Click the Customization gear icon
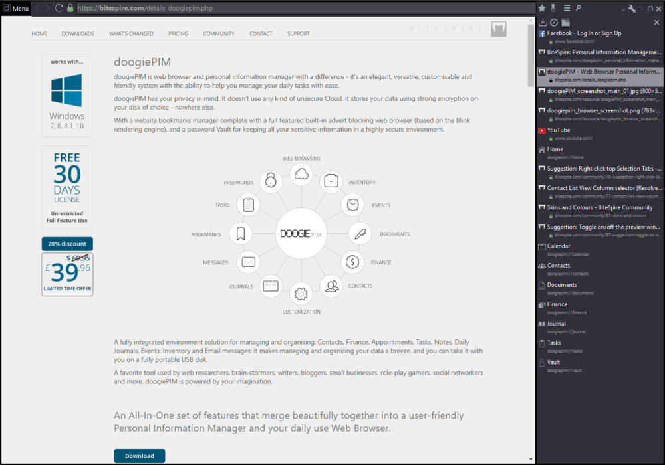665x465 pixels. tap(301, 294)
